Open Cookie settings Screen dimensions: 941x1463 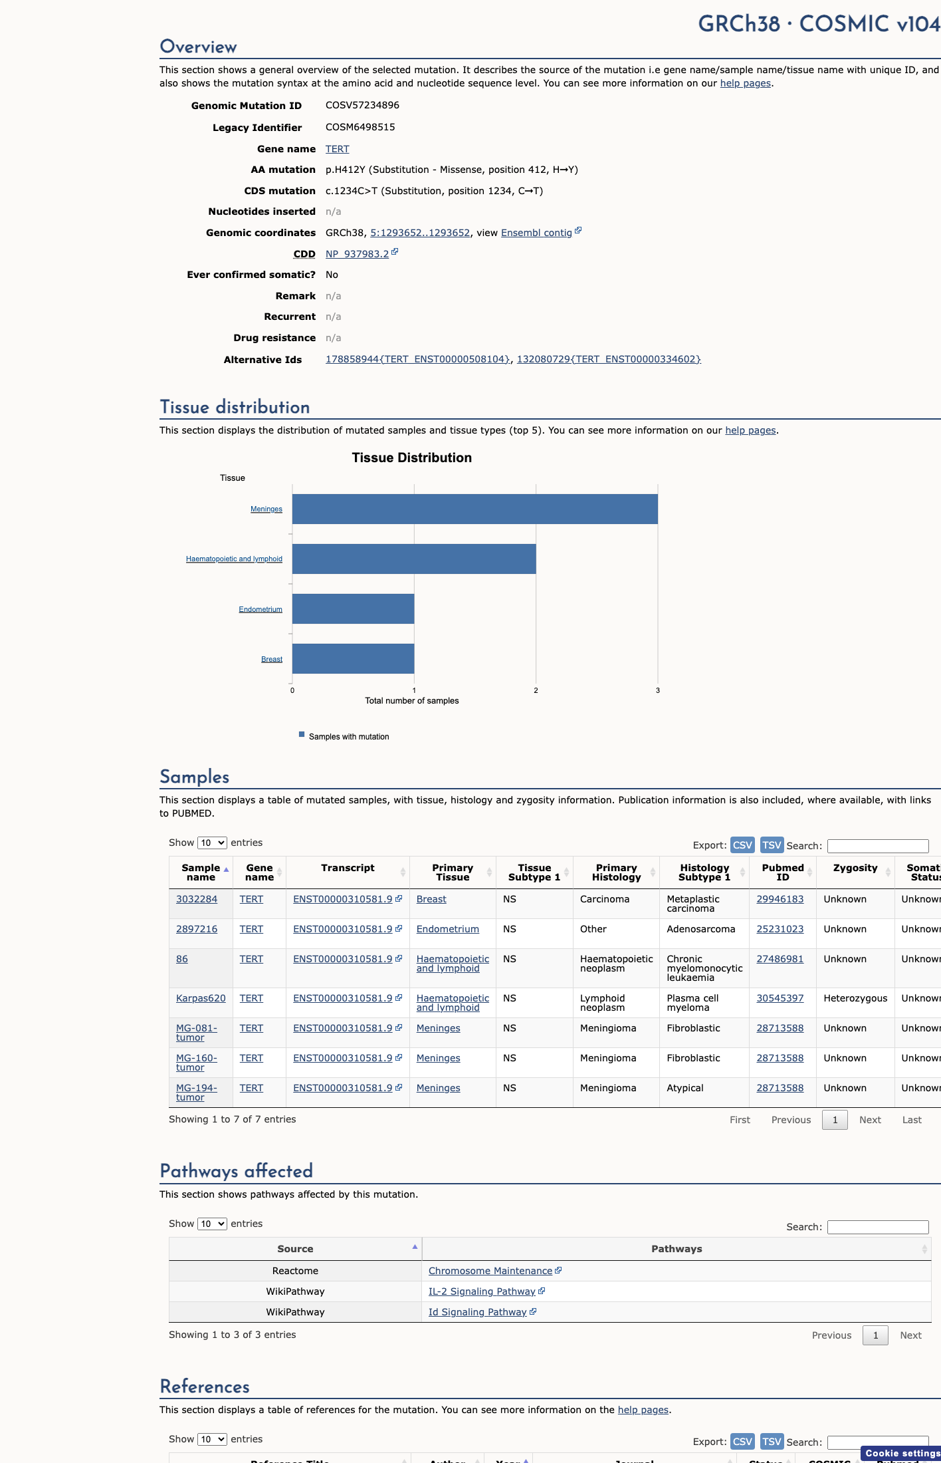902,1453
